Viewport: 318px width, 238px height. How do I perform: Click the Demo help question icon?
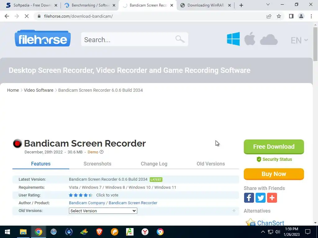102,152
